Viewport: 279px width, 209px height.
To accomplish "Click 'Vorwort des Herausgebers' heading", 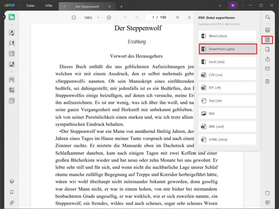I will (x=136, y=56).
